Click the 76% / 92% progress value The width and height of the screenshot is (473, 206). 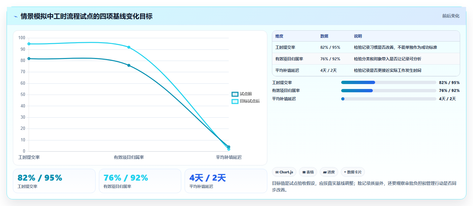point(449,91)
